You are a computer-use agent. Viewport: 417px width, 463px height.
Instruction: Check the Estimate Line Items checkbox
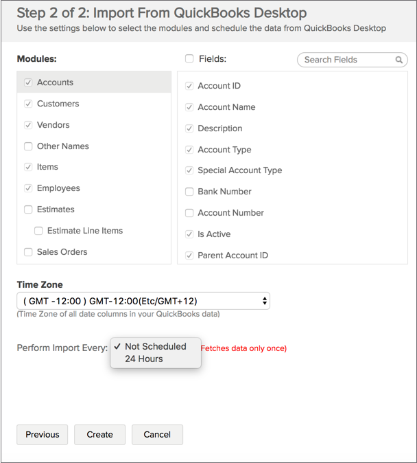(38, 231)
